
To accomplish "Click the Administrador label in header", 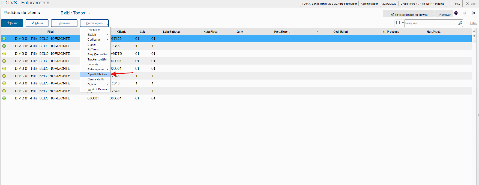I will pyautogui.click(x=369, y=4).
